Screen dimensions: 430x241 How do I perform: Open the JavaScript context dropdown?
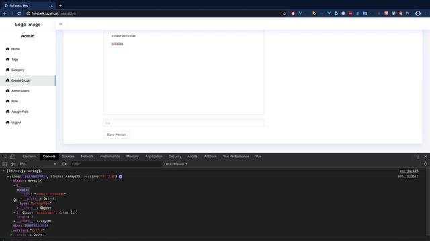pos(38,164)
